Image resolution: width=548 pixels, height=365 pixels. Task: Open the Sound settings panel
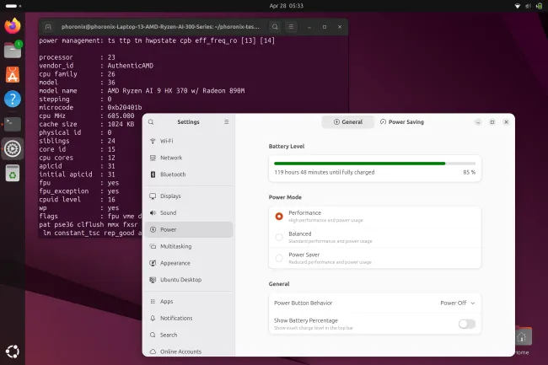click(x=168, y=213)
